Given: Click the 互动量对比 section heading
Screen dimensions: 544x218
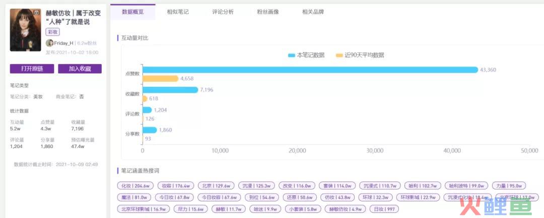Looking at the screenshot, I should pos(134,38).
